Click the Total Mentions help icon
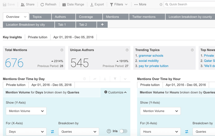This screenshot has width=215, height=136. [x=62, y=50]
